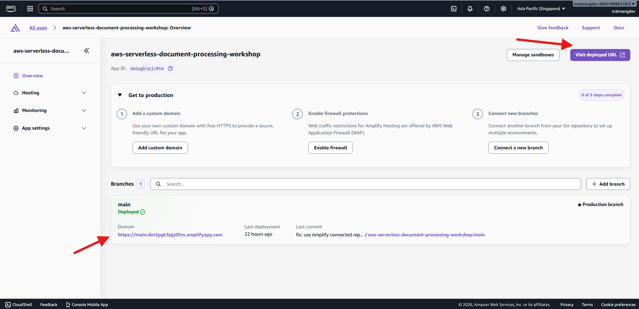Click Feedback in the footer
The height and width of the screenshot is (309, 639).
[49, 305]
